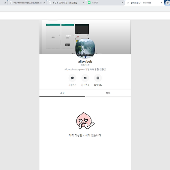170x170 pixels.
Task: Switch to the 소식 tab
Action: click(62, 93)
